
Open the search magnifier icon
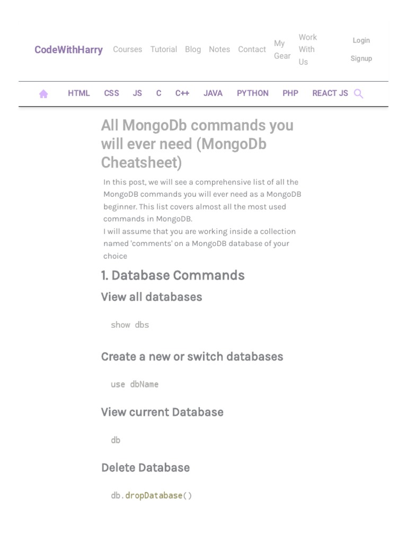click(358, 94)
